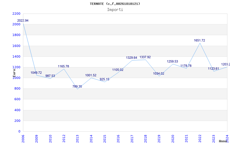This screenshot has height=144, width=230.
Task: Select data label 1123.61
Action: [x=213, y=69]
